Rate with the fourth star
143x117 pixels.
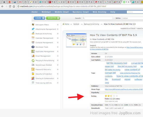(x=114, y=96)
